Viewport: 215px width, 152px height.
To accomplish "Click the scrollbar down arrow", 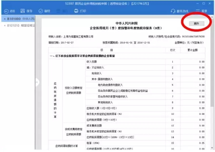I will [212, 148].
